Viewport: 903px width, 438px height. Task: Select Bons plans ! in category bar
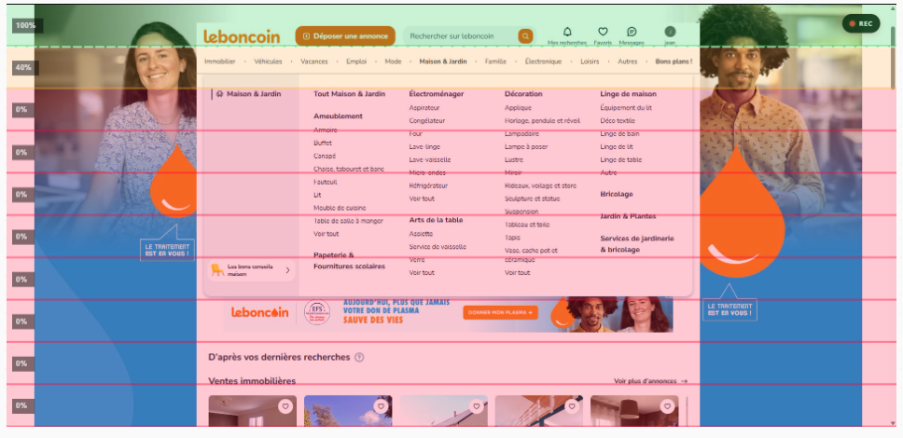[x=674, y=62]
